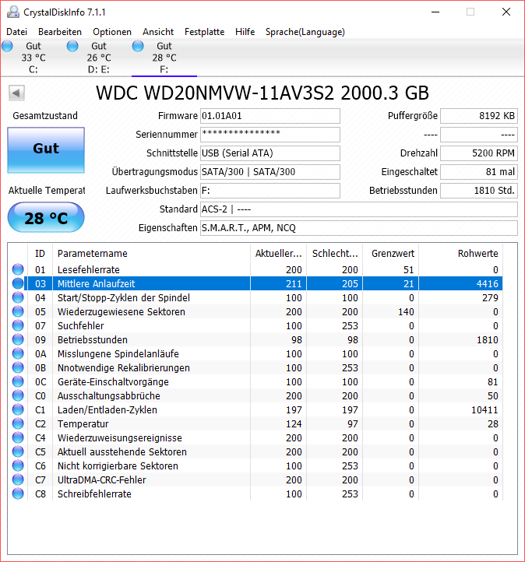Screen dimensions: 525x562
Task: Click status orb beside Nnotwendige Rekalibrierungen
Action: pos(18,367)
